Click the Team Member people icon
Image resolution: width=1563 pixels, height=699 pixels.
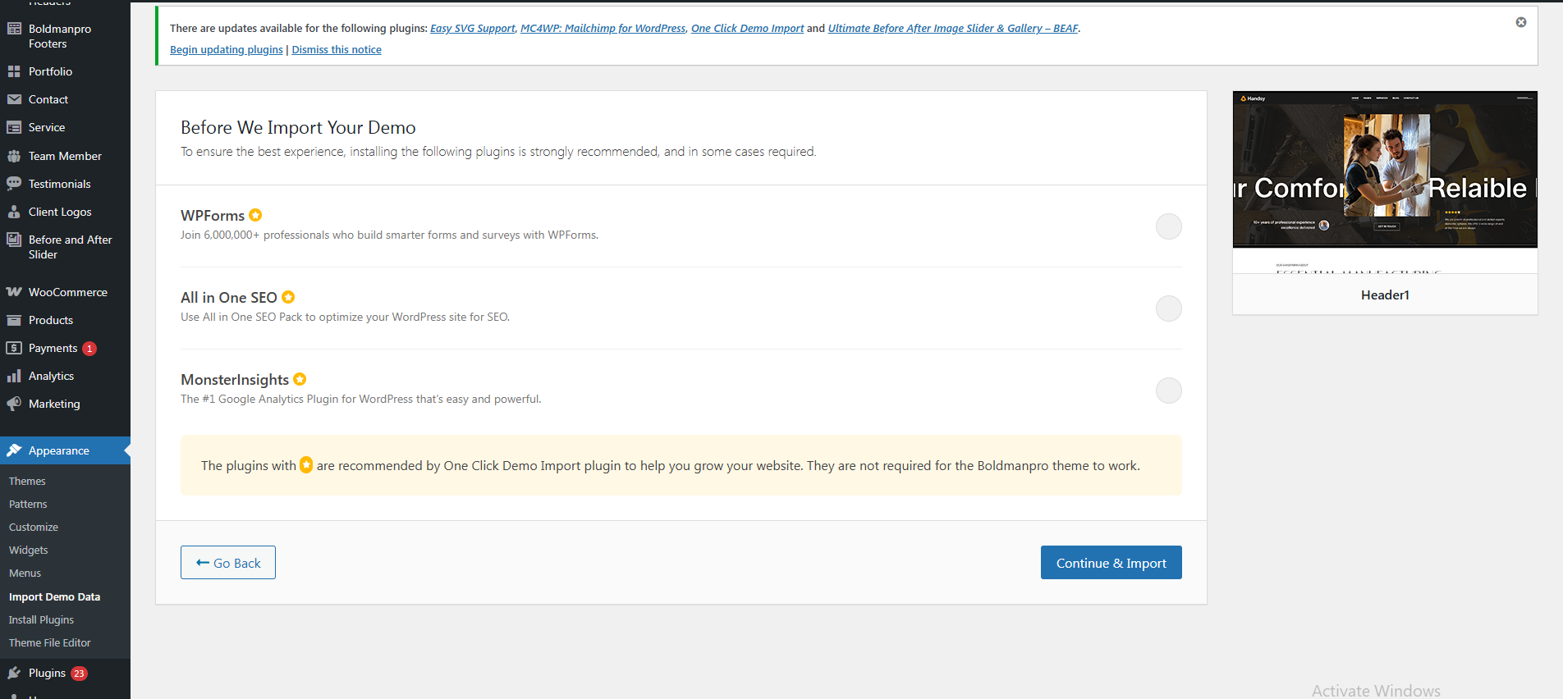pos(14,156)
